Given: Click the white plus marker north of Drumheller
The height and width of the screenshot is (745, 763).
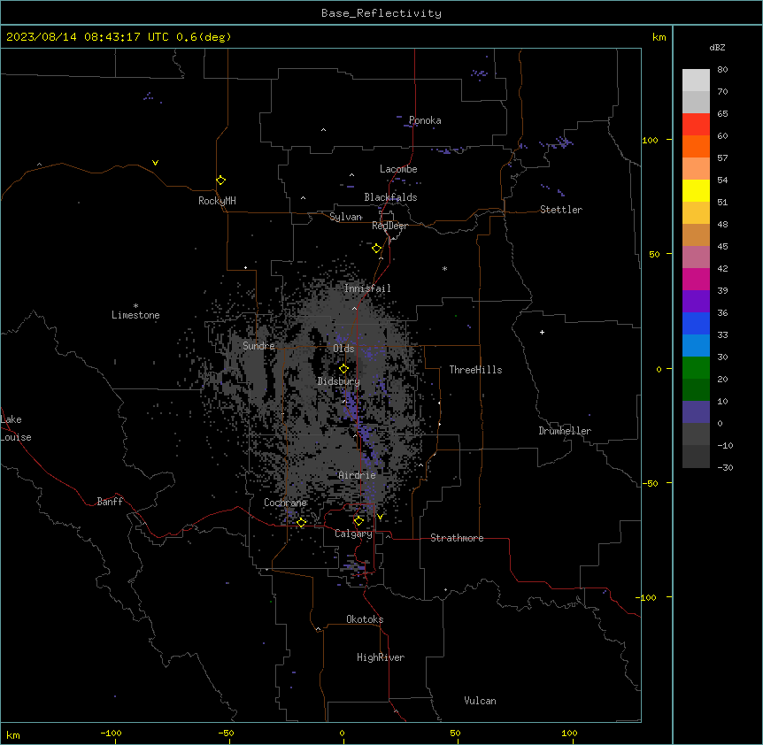Looking at the screenshot, I should (x=542, y=332).
